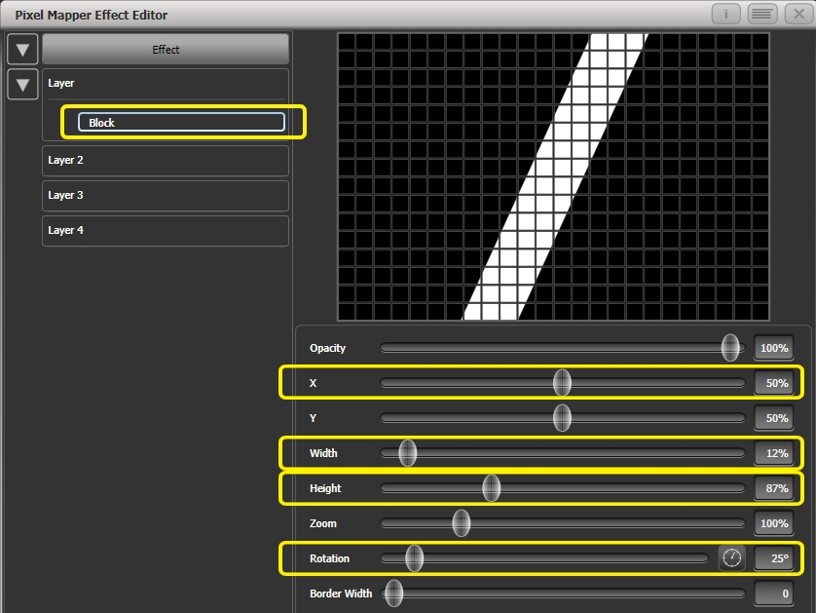Screen dimensions: 816x613
Task: Select Layer 3 in the layer list
Action: [x=165, y=195]
